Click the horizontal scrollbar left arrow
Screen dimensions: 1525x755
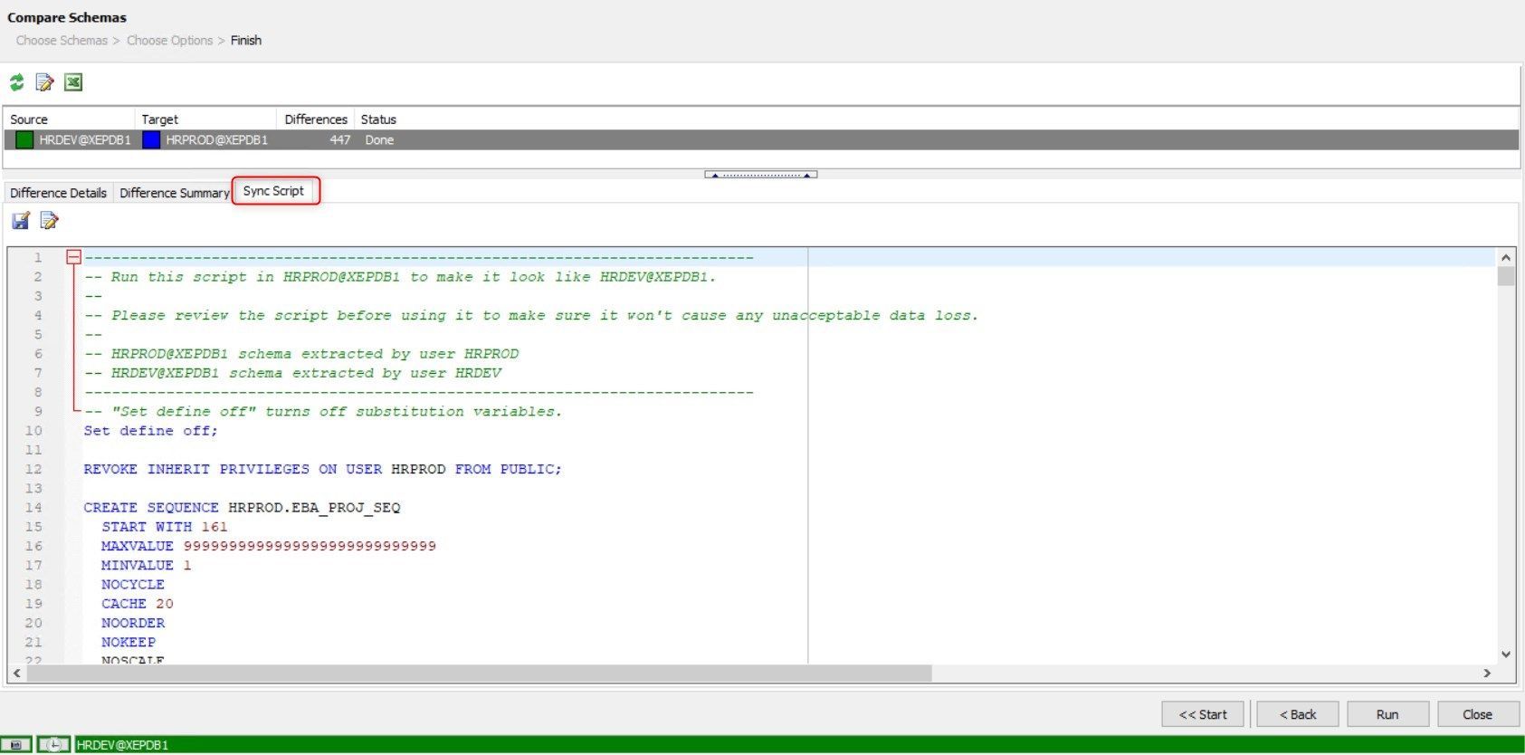[x=16, y=674]
